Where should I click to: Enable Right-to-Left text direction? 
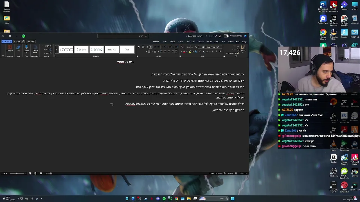pos(151,47)
